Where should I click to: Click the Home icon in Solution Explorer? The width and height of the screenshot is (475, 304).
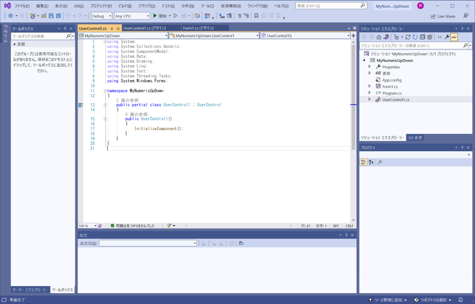coord(379,37)
